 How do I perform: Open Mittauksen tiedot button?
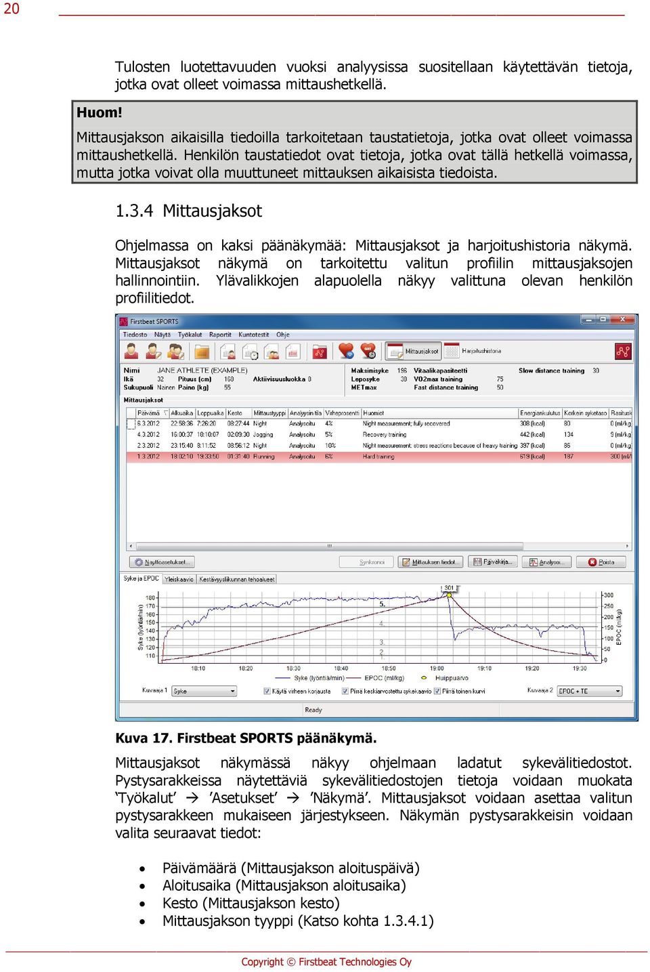(x=431, y=562)
